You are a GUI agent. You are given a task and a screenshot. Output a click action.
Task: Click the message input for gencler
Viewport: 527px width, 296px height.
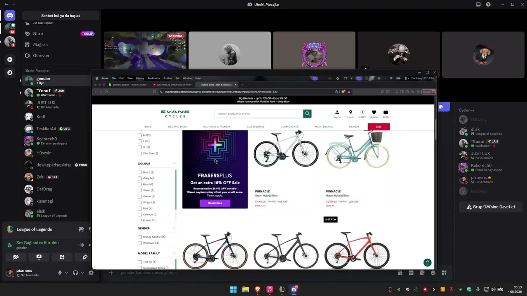(x=255, y=273)
